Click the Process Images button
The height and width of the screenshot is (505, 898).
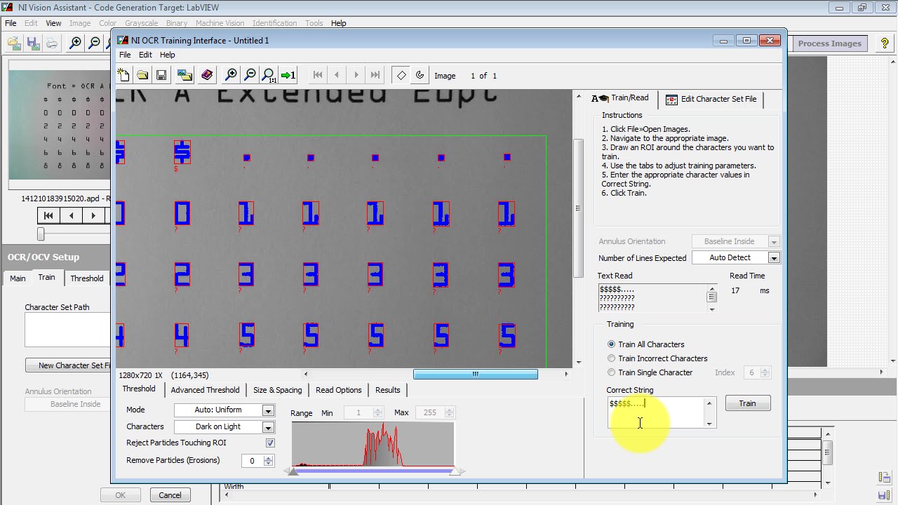[829, 43]
